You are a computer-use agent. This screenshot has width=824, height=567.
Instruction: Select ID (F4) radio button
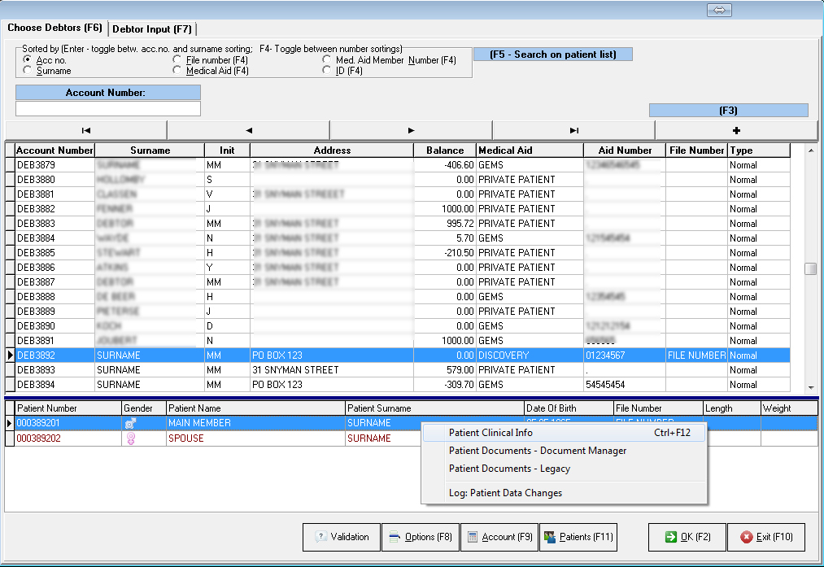(x=327, y=71)
